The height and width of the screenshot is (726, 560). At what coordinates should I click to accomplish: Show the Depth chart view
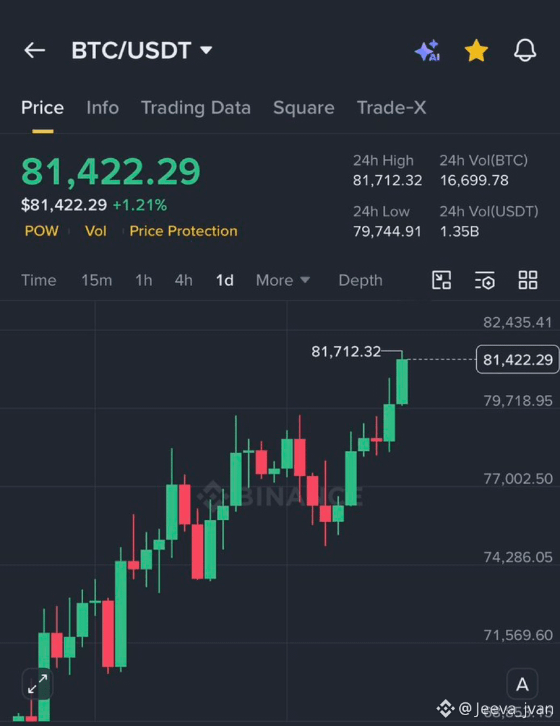[360, 280]
